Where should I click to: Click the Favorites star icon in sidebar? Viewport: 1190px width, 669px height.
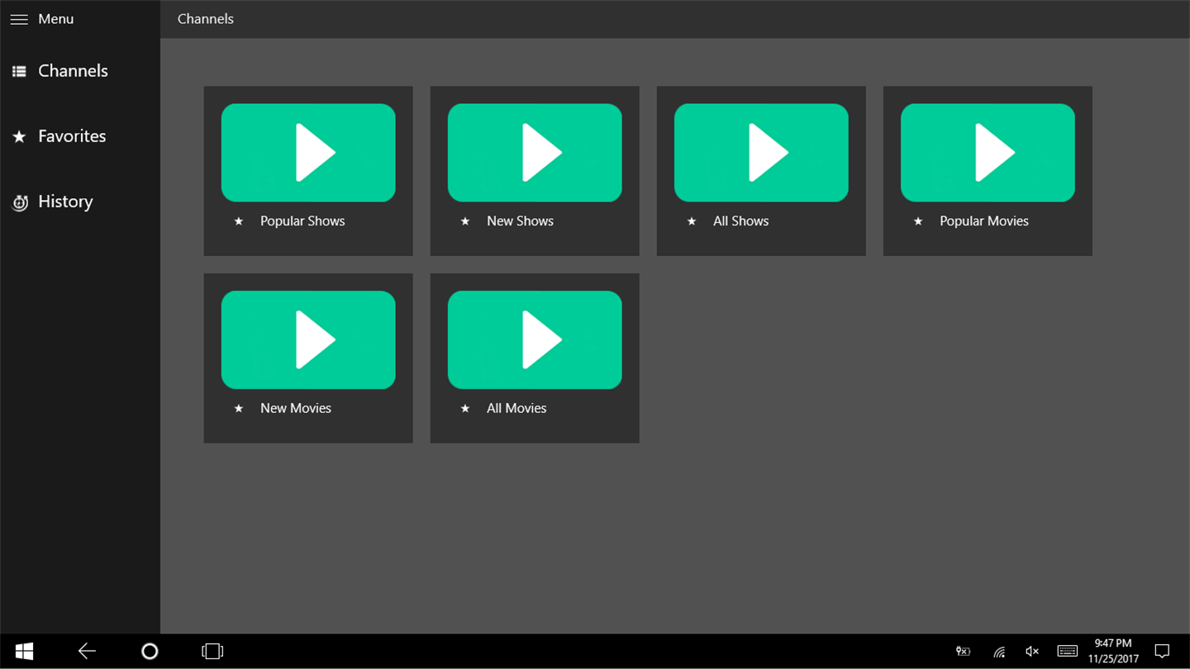19,136
